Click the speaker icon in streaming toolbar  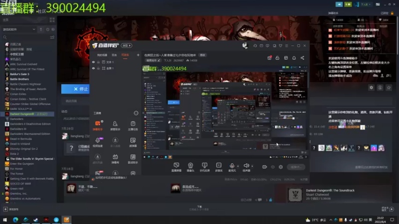246,166
